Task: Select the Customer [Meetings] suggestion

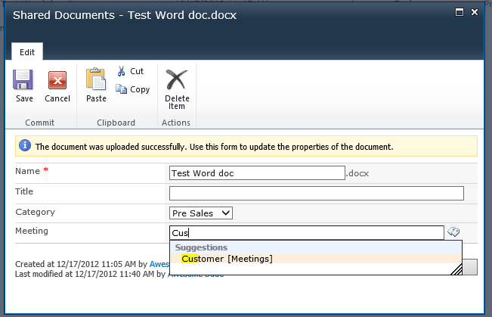Action: [x=227, y=259]
